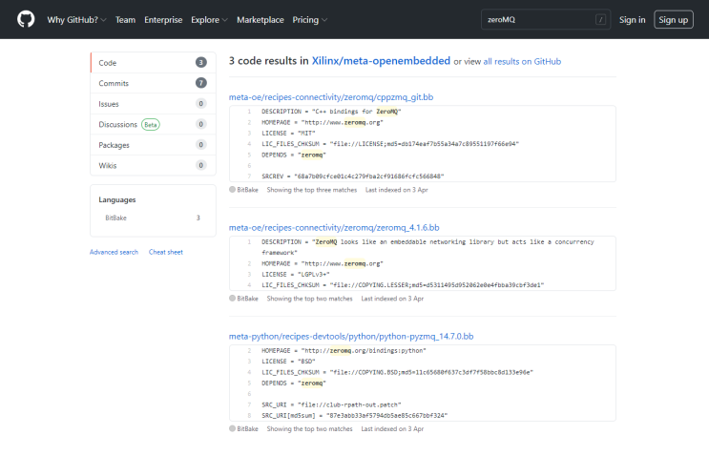Select the Packages results category
709x456 pixels.
114,145
